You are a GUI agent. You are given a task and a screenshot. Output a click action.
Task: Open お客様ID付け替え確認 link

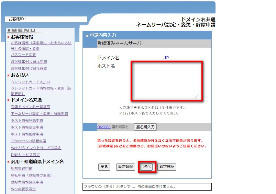click(x=29, y=68)
